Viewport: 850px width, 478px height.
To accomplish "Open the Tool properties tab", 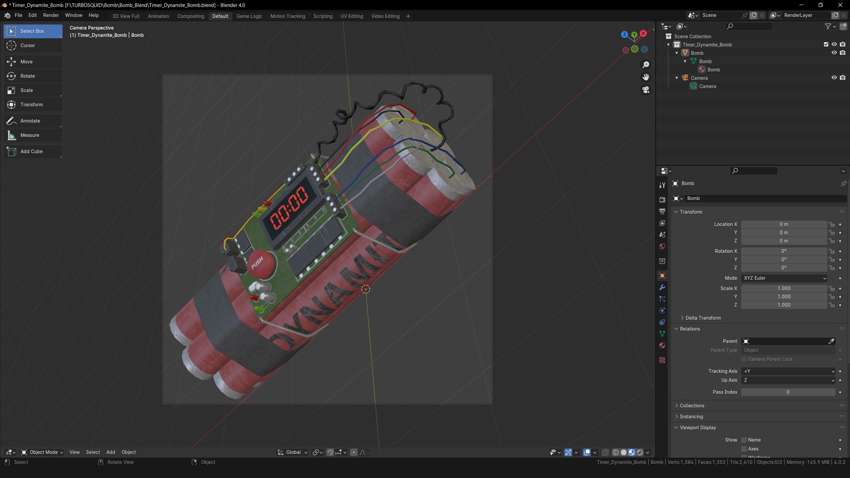I will 662,185.
